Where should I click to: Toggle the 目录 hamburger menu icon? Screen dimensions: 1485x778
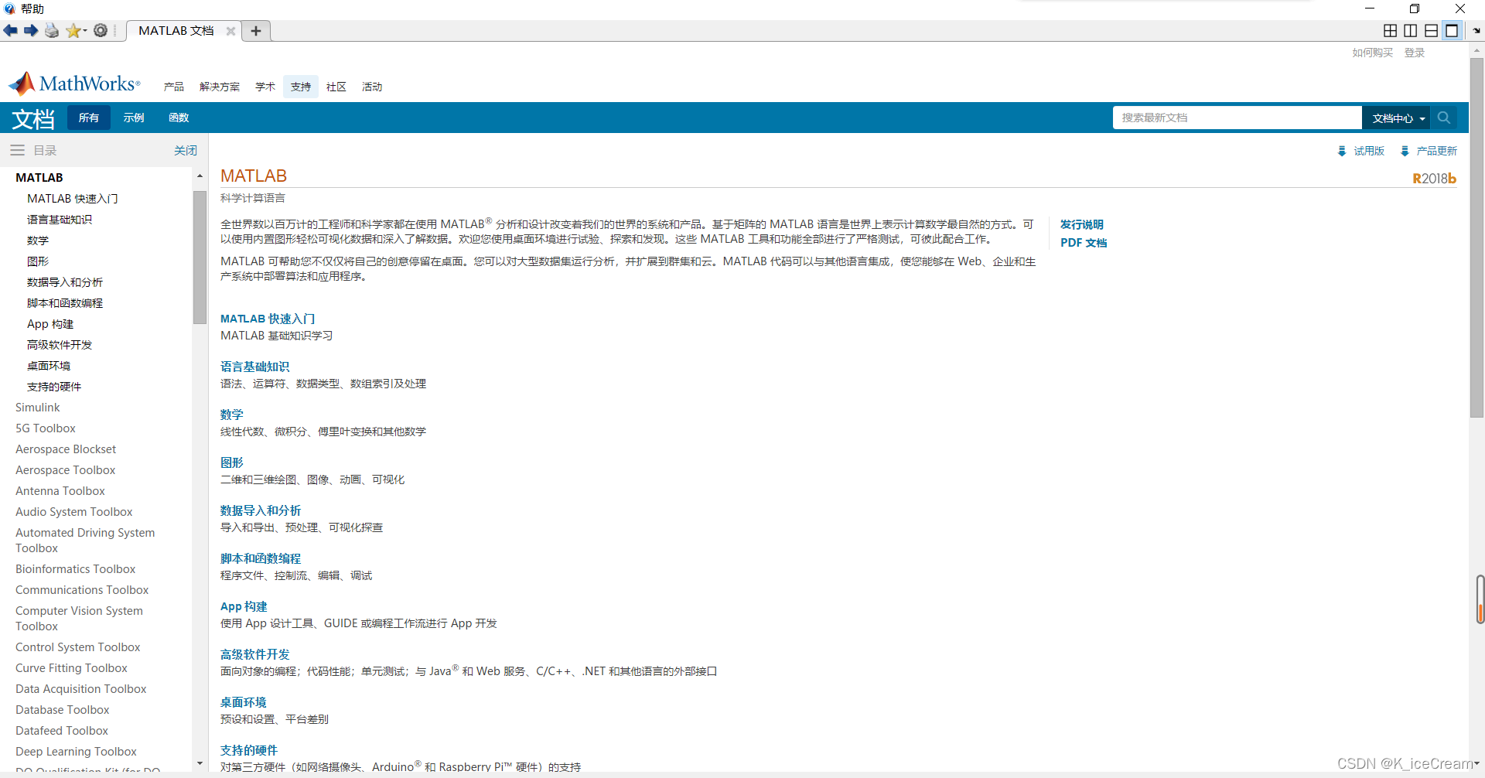click(x=17, y=150)
